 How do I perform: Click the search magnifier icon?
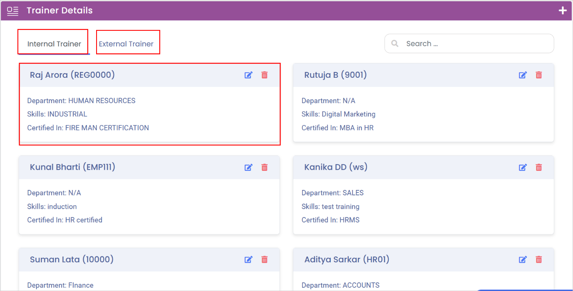coord(395,43)
